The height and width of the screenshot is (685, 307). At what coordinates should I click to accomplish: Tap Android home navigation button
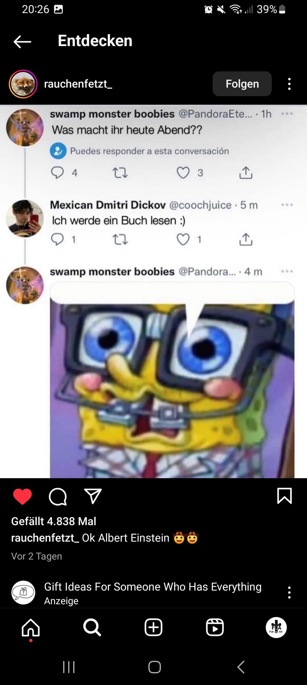coord(155,667)
